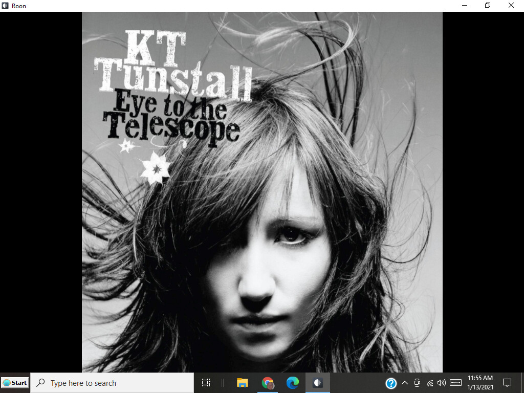Open the Wi-Fi network flyout

(430, 383)
